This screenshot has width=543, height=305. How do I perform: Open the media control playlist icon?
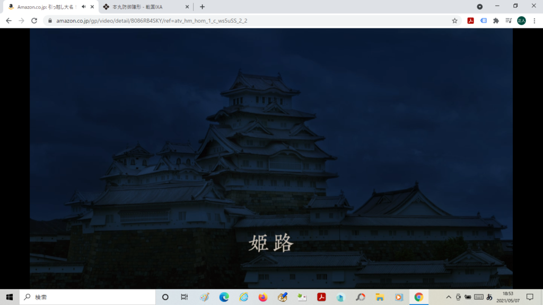pyautogui.click(x=509, y=21)
